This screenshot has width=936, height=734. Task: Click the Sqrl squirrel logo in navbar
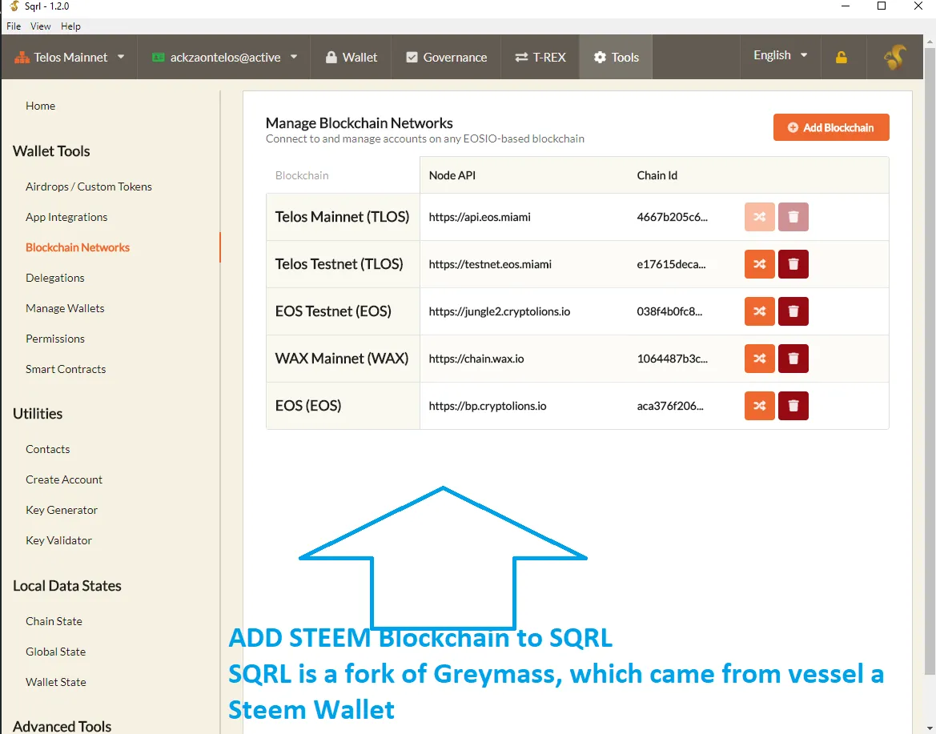pos(895,58)
